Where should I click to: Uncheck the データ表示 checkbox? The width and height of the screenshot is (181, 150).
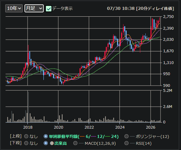tap(49, 9)
